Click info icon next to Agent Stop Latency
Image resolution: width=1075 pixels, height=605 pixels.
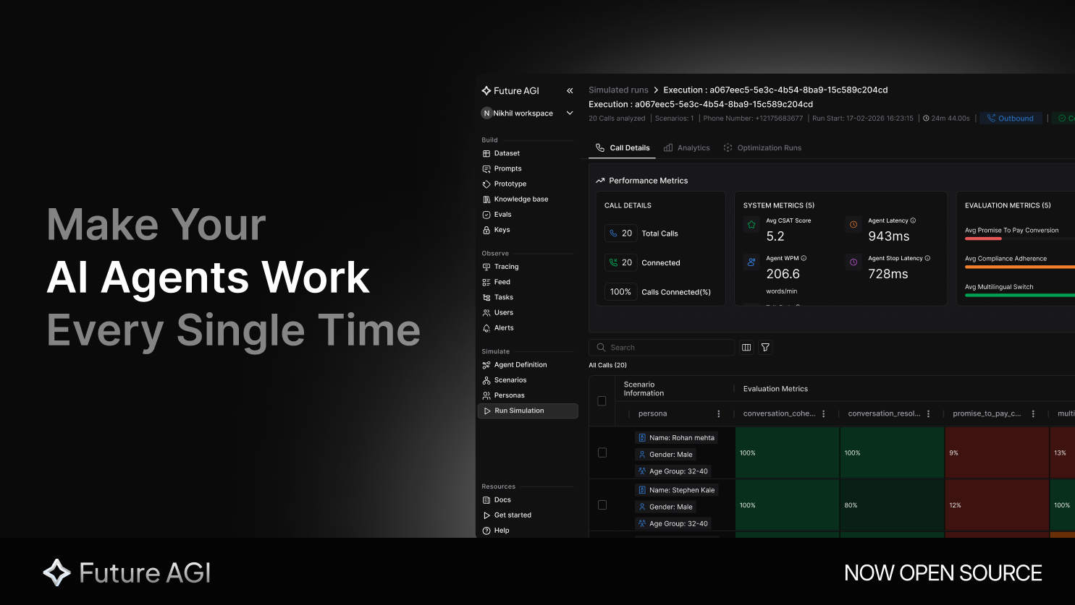click(x=927, y=258)
